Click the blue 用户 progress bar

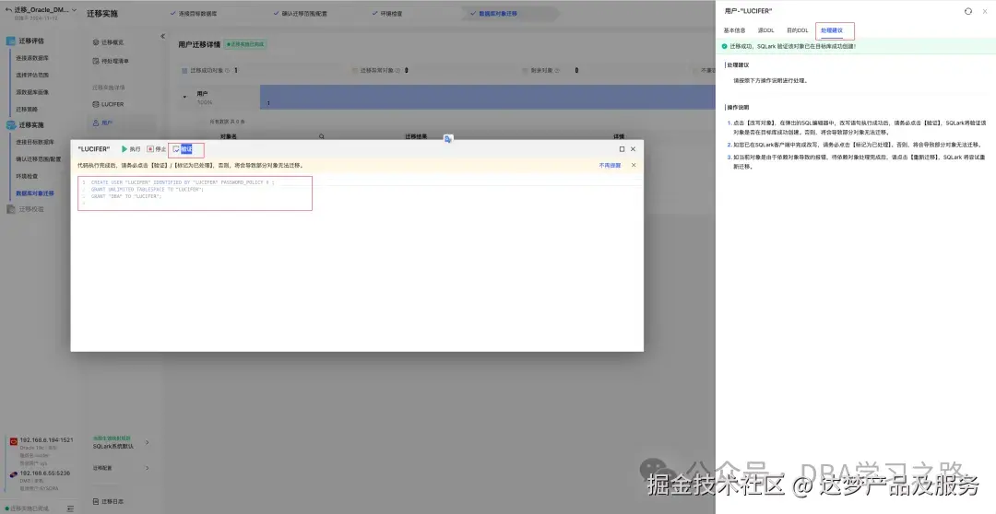coord(487,97)
